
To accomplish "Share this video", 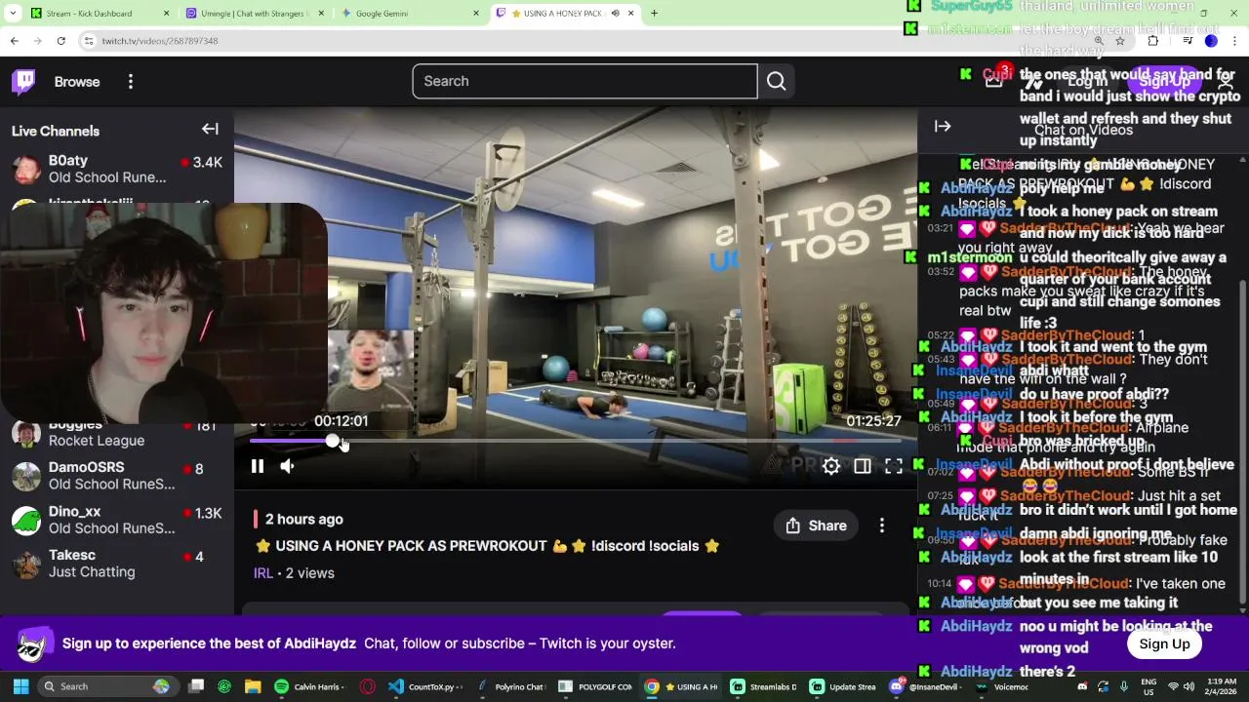I will pos(816,526).
